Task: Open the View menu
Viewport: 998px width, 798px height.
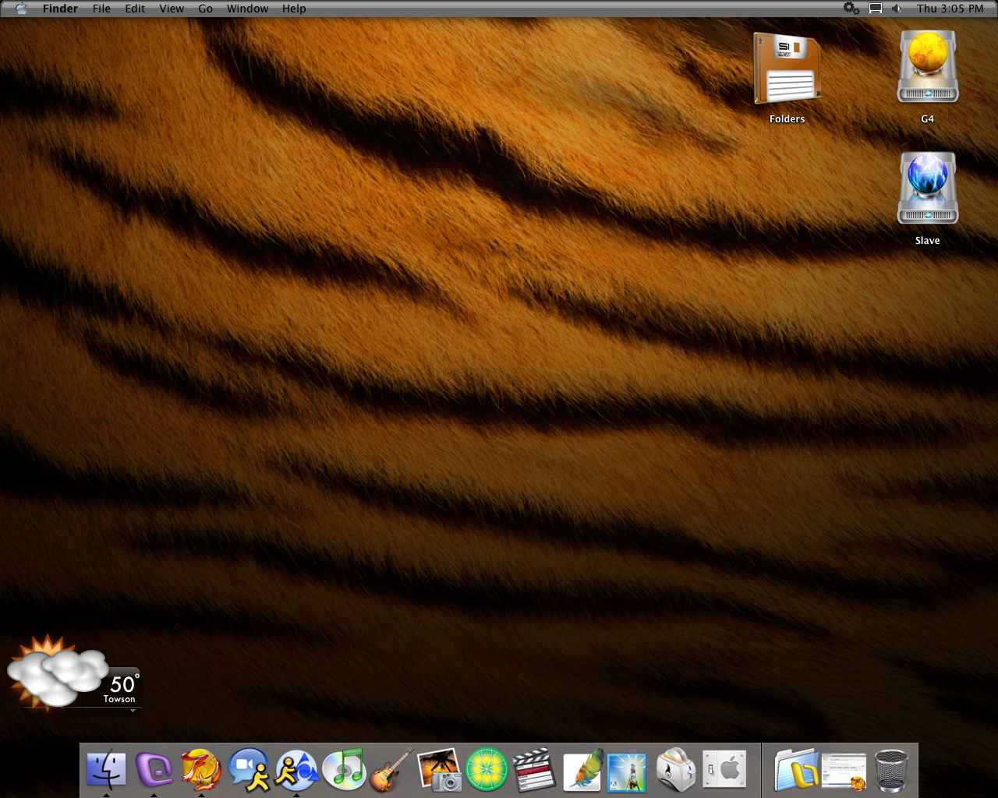Action: pyautogui.click(x=172, y=9)
